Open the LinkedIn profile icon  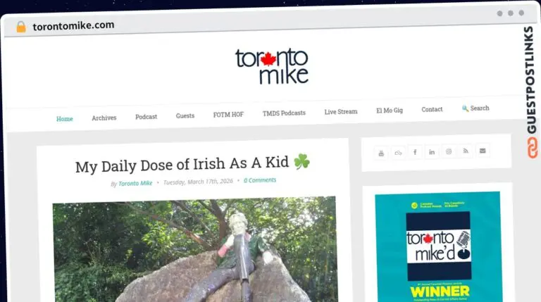pyautogui.click(x=432, y=152)
